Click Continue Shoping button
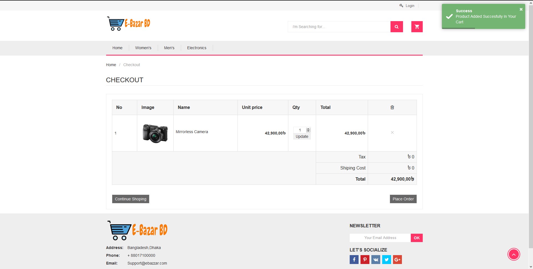 pos(130,199)
